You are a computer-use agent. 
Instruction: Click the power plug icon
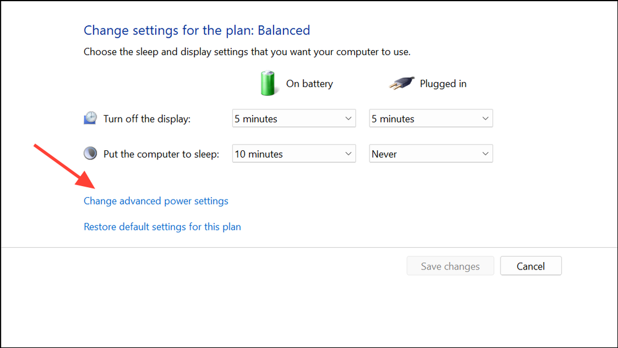(402, 83)
